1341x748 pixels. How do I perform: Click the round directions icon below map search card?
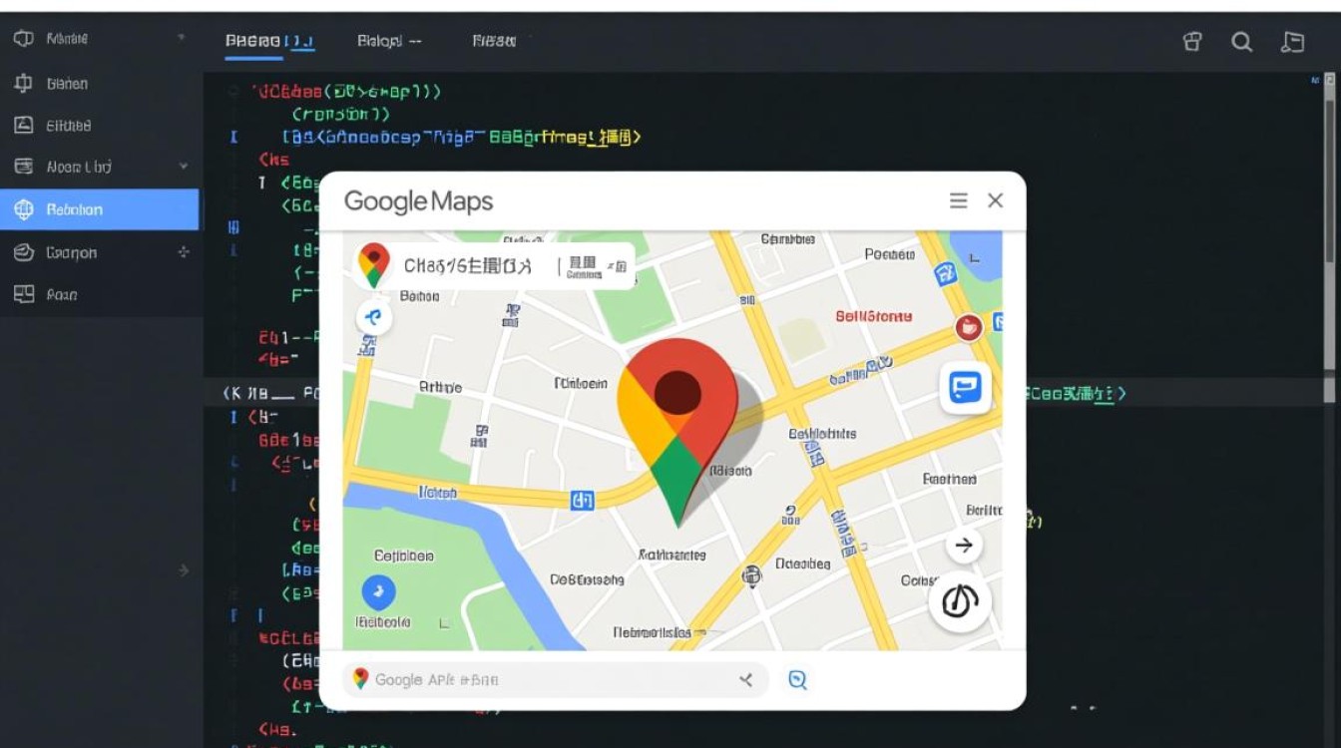click(x=375, y=318)
